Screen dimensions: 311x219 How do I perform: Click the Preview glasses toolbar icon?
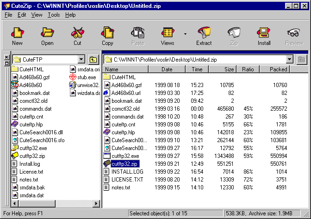pyautogui.click(x=294, y=33)
